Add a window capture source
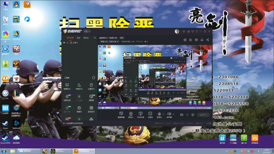This screenshot has height=154, width=274. pos(121,115)
